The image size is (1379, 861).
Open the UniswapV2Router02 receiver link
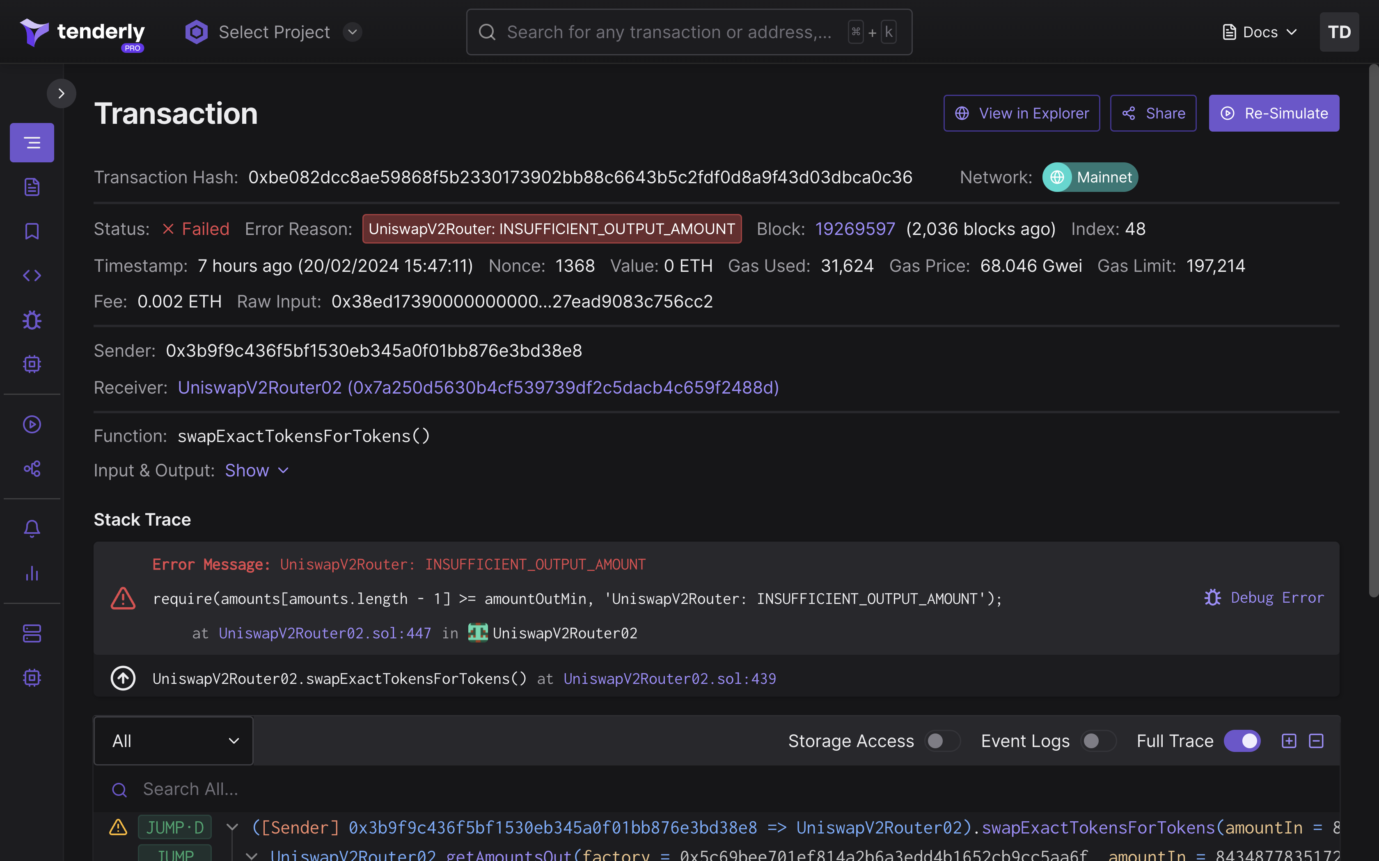tap(479, 388)
